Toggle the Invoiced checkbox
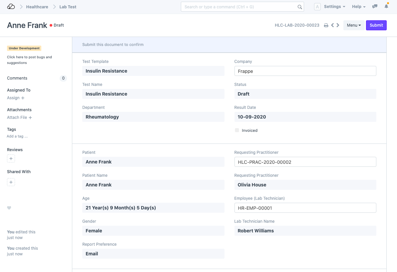 coord(237,131)
